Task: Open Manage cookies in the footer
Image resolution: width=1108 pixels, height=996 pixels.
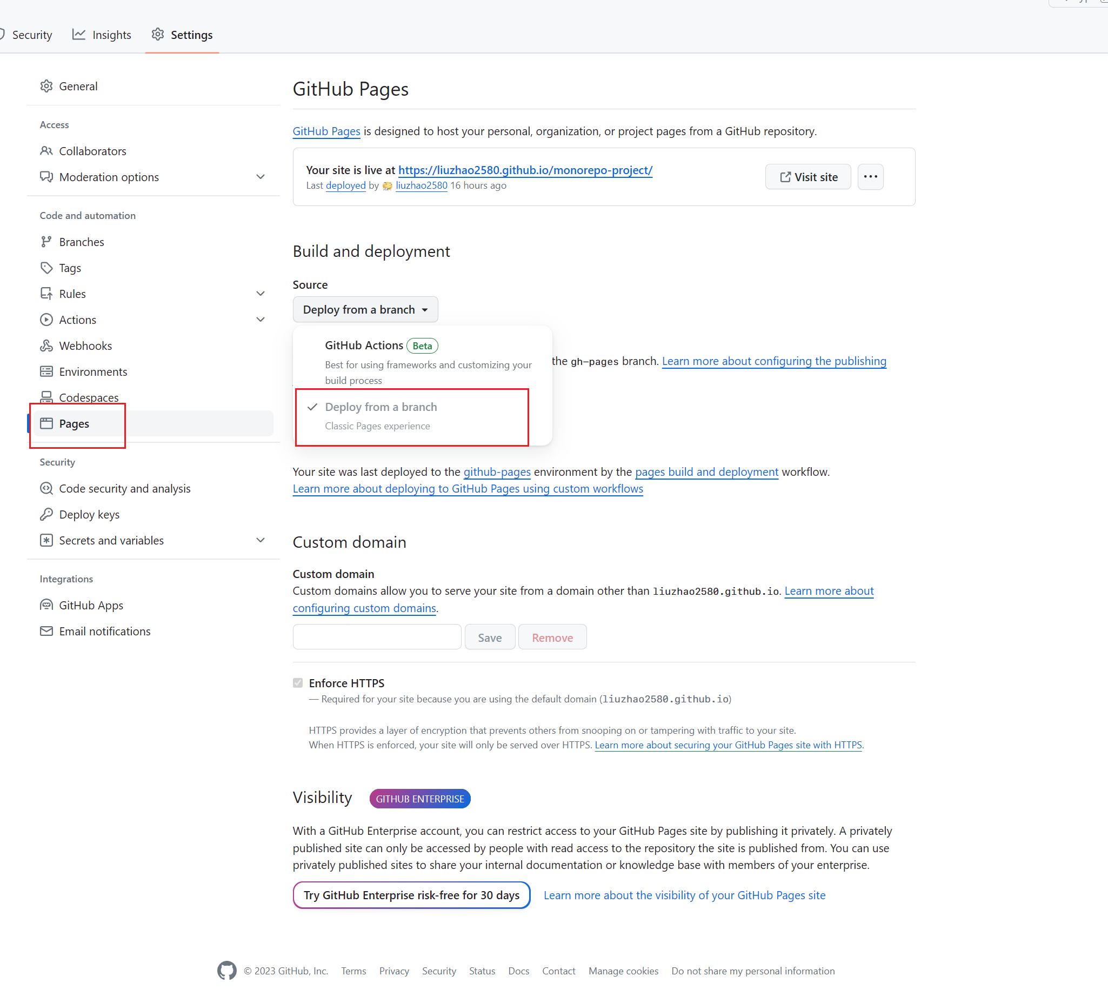Action: tap(623, 971)
